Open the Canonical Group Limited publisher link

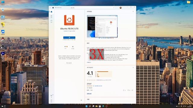pyautogui.click(x=69, y=31)
